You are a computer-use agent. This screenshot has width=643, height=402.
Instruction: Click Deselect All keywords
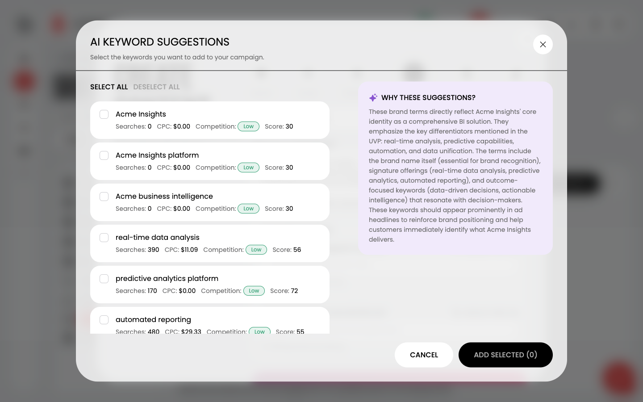pyautogui.click(x=156, y=87)
